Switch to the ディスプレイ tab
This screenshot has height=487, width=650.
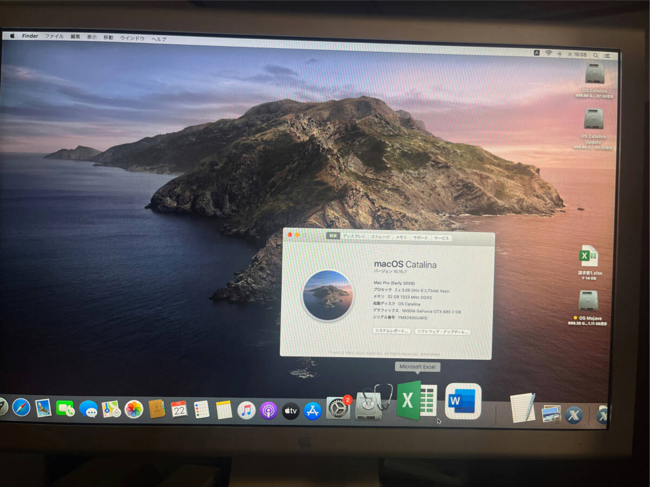[x=354, y=236]
